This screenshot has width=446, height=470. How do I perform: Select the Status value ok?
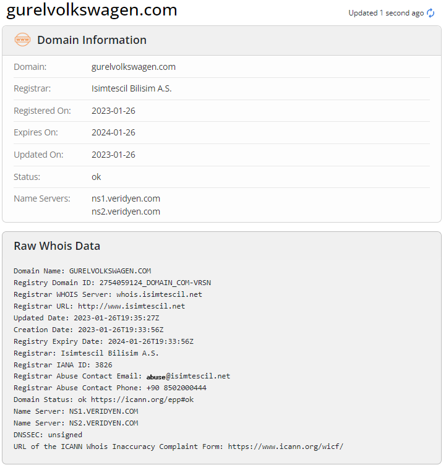pos(96,177)
